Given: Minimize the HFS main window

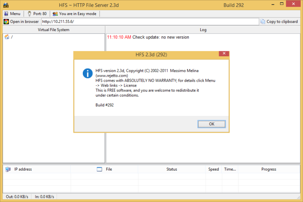Looking at the screenshot, I should [273, 4].
